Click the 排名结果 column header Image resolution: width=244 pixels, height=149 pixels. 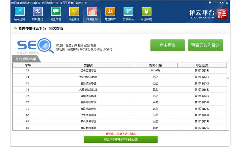[201, 65]
